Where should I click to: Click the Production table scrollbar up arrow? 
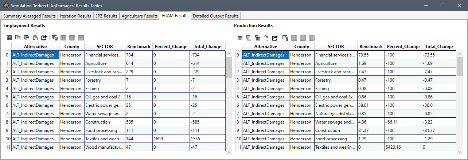coord(460,54)
